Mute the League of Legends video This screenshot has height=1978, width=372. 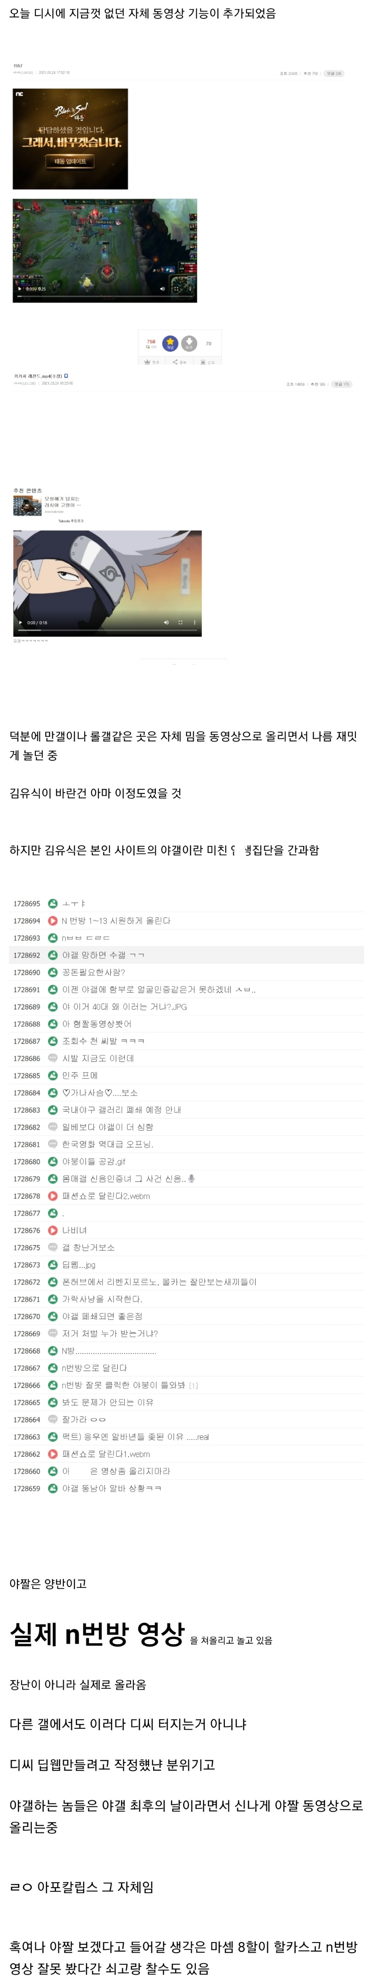tap(162, 290)
